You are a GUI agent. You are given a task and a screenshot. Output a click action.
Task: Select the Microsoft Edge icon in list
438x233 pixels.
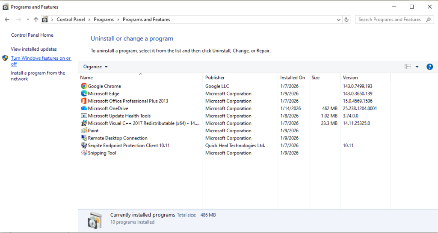(x=84, y=93)
